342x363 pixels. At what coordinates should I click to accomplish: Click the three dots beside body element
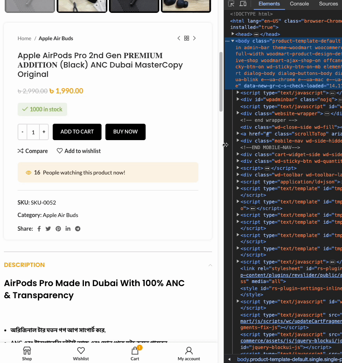[x=227, y=41]
